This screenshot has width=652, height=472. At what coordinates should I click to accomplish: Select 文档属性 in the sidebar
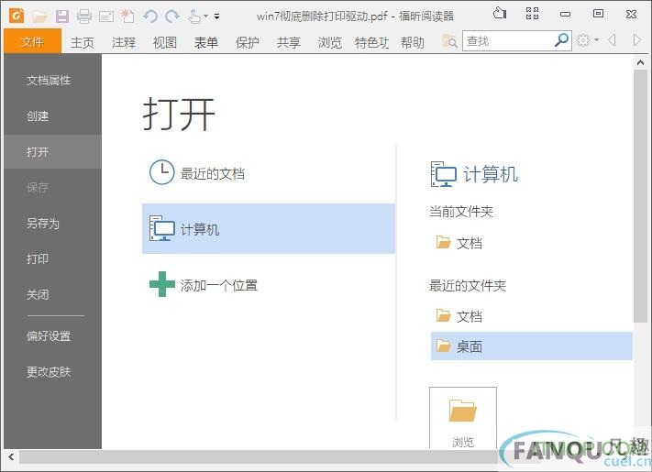pyautogui.click(x=53, y=80)
